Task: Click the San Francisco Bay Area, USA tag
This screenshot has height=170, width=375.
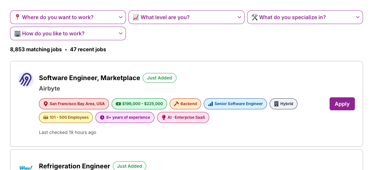Action: [74, 104]
